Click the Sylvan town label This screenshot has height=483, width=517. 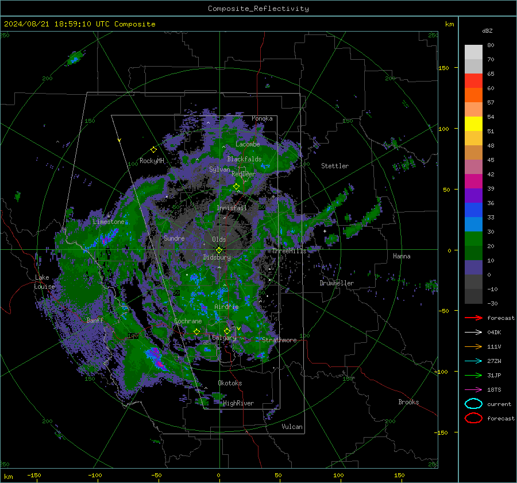(x=219, y=169)
